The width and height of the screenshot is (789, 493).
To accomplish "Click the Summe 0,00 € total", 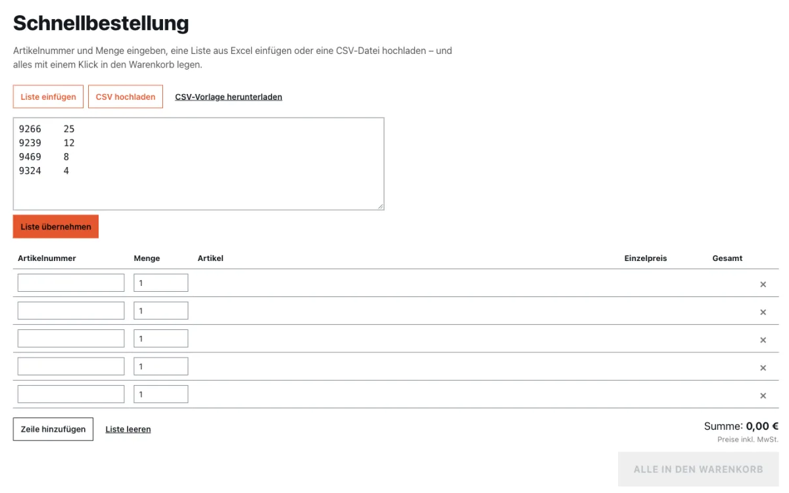I will 741,426.
